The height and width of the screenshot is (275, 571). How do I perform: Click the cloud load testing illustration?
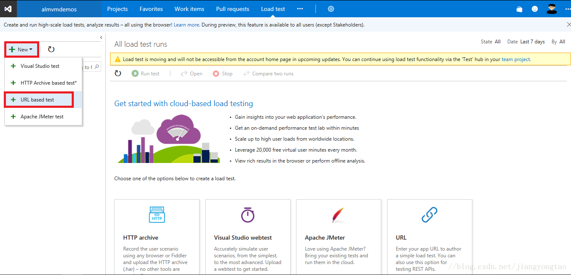click(x=169, y=139)
